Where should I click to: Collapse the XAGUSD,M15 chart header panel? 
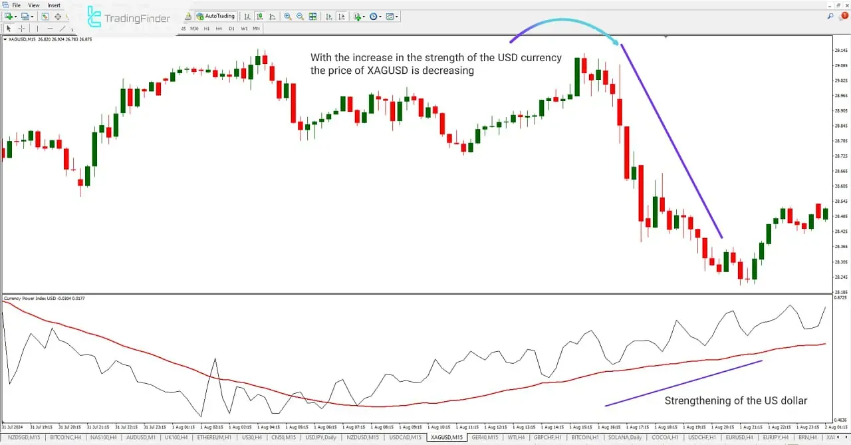[x=5, y=39]
